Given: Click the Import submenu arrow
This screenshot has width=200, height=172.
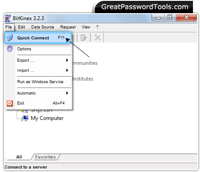Looking at the screenshot, I should point(67,70).
